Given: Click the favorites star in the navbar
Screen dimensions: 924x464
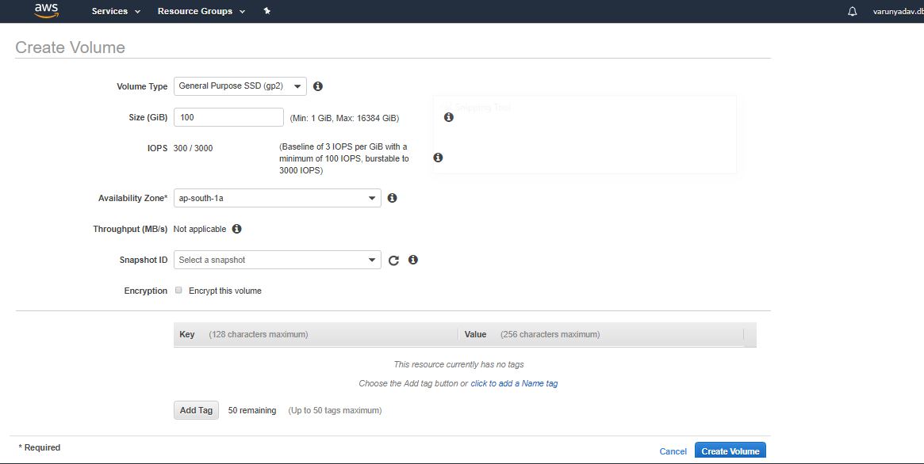Looking at the screenshot, I should 266,11.
